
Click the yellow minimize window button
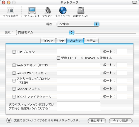click(9, 2)
